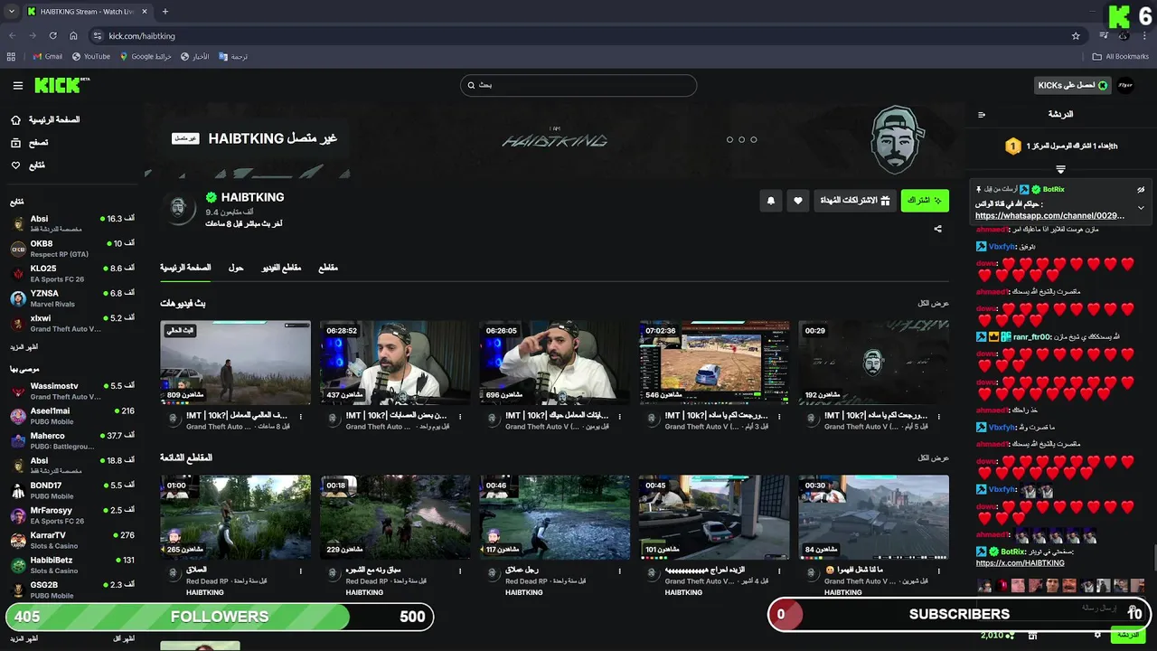
Task: Open the three-dot menu of the 00:29 video
Action: pyautogui.click(x=938, y=416)
